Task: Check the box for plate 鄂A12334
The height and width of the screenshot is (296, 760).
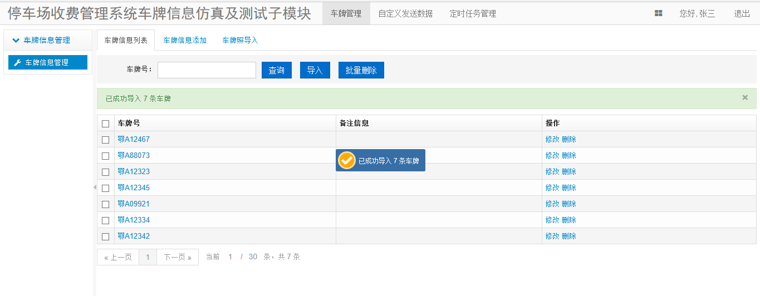Action: (x=106, y=220)
